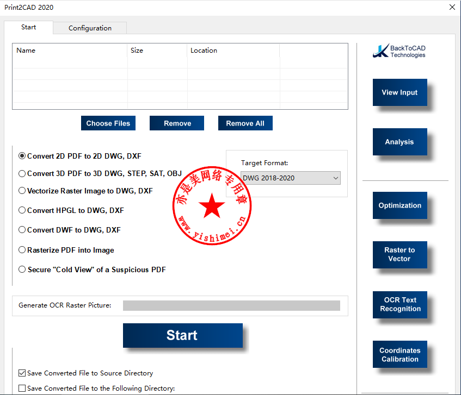Open OCR Text Recognition

400,305
